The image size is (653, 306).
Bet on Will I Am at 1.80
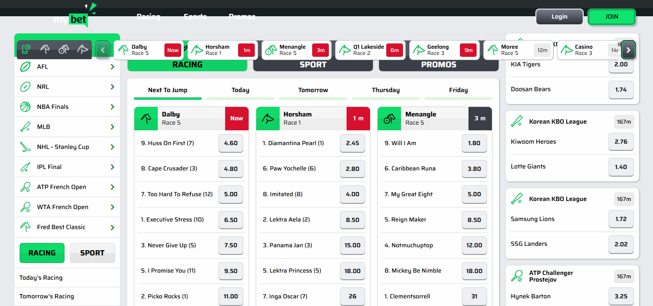[x=474, y=143]
